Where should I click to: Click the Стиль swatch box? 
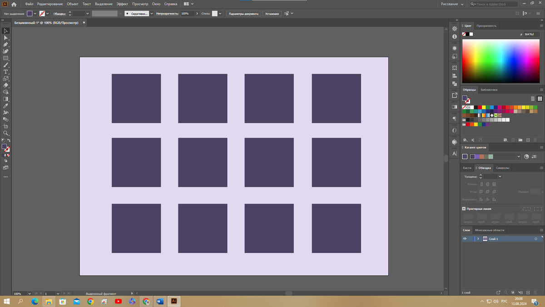[x=214, y=14]
